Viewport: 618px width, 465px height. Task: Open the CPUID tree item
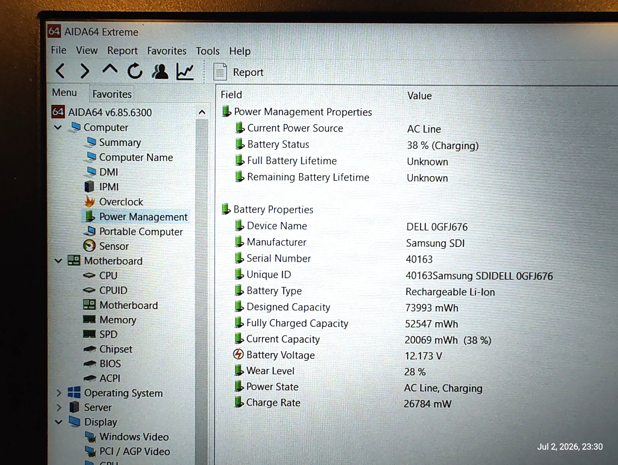pyautogui.click(x=113, y=290)
